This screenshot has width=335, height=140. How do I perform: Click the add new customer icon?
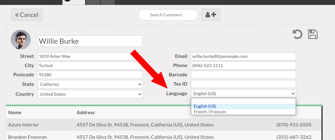211,15
